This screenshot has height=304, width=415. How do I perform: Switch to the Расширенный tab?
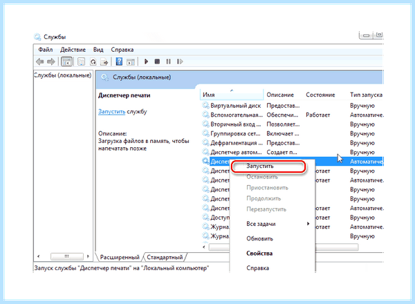pos(120,257)
